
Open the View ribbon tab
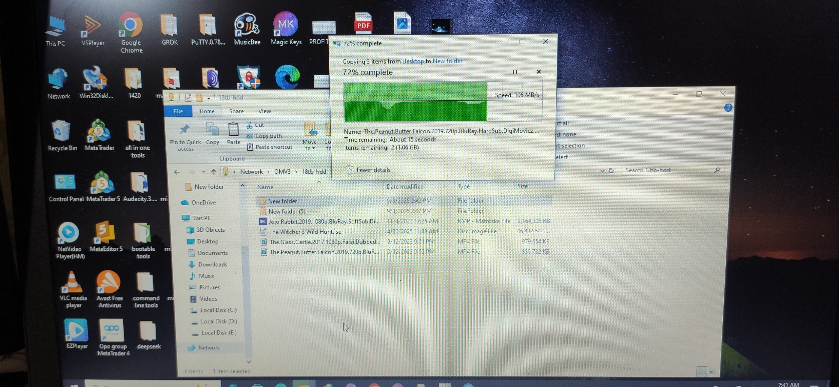click(264, 111)
